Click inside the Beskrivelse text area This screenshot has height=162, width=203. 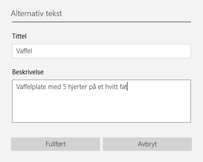(101, 101)
